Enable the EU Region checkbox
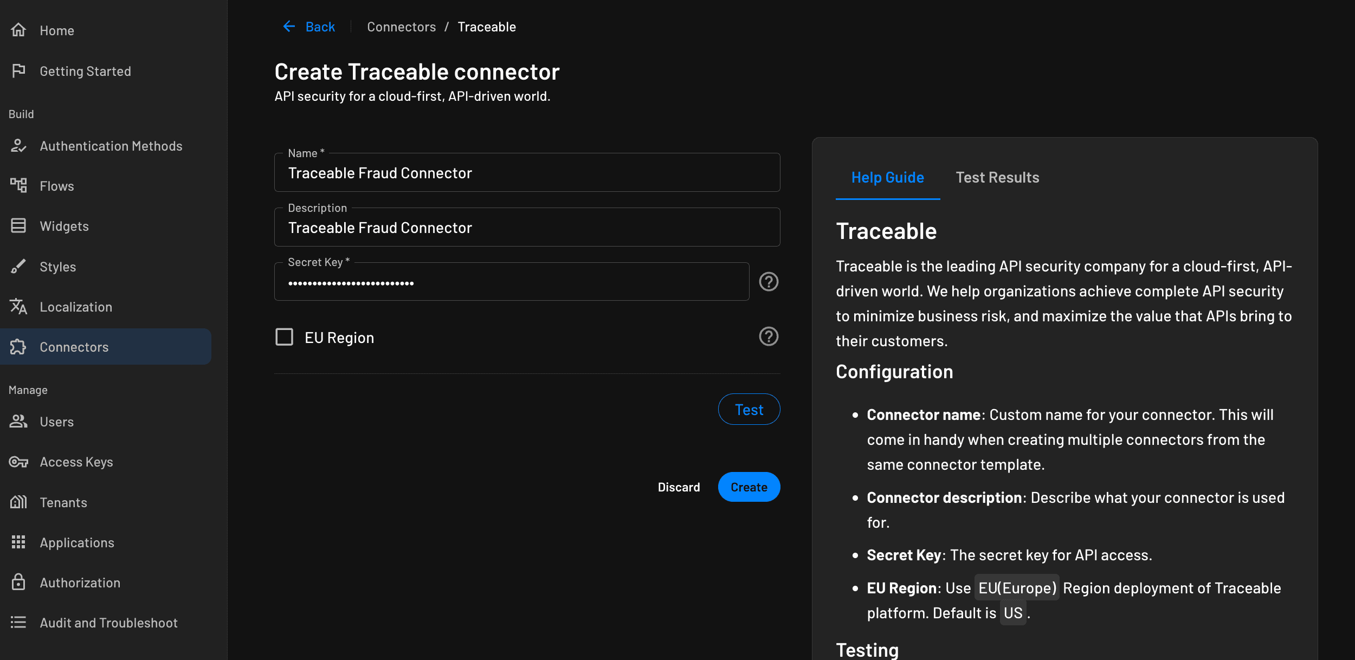1355x660 pixels. click(283, 337)
